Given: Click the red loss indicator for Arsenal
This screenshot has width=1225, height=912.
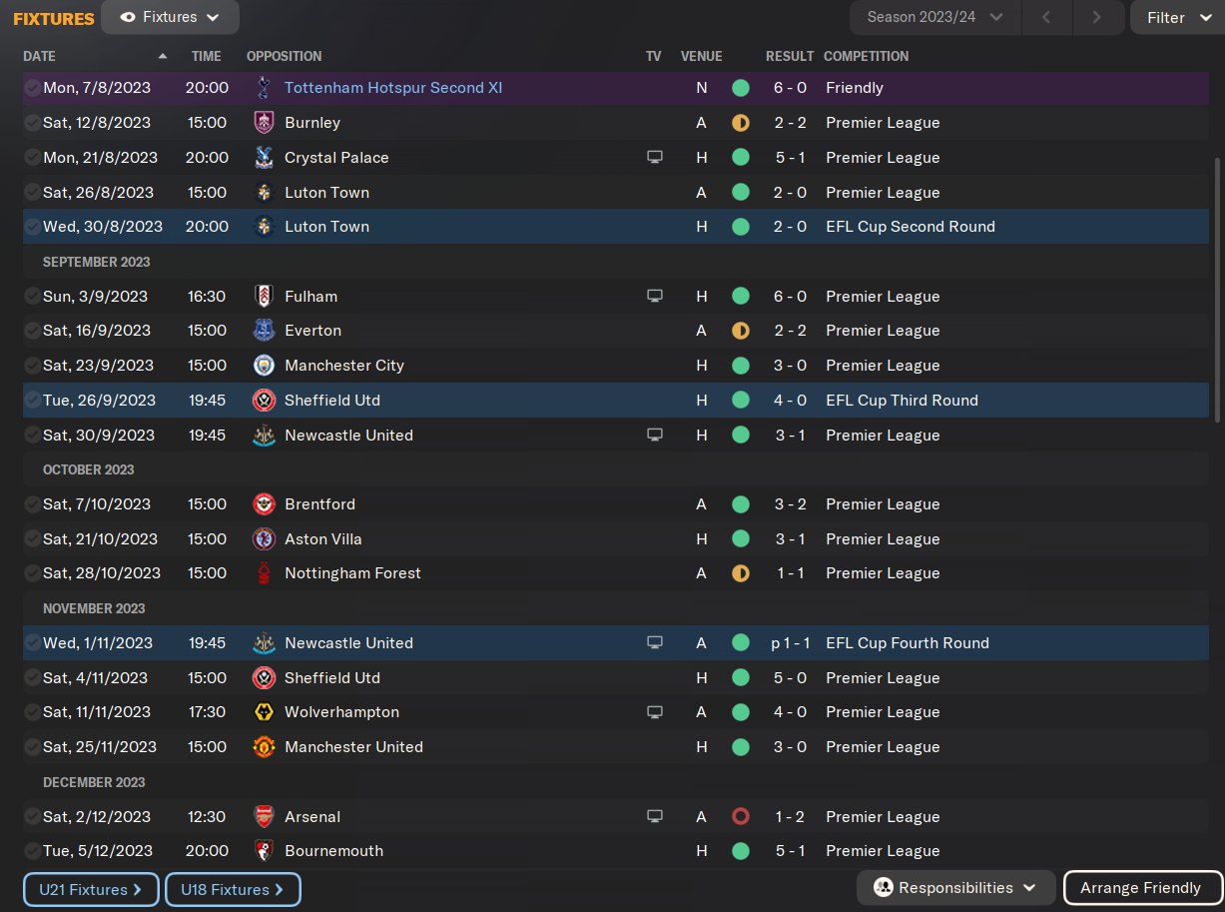Looking at the screenshot, I should coord(740,817).
